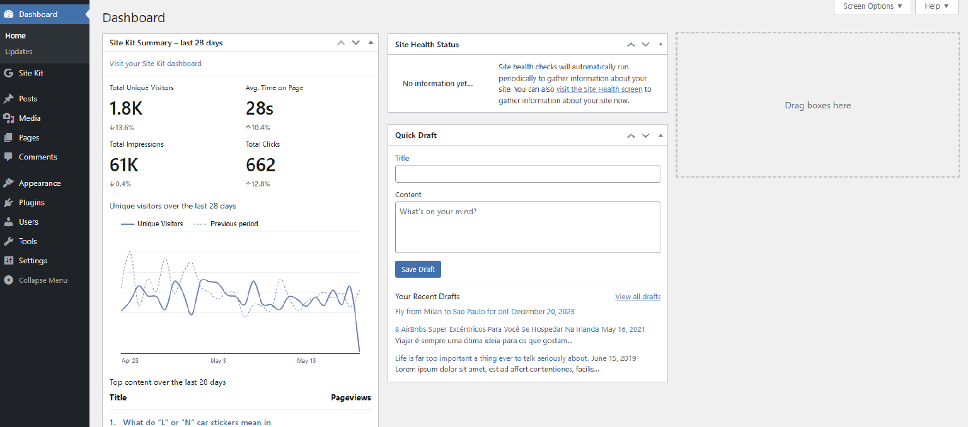Open draft Fly from Milan to Sao Paulo
This screenshot has width=968, height=427.
(452, 312)
